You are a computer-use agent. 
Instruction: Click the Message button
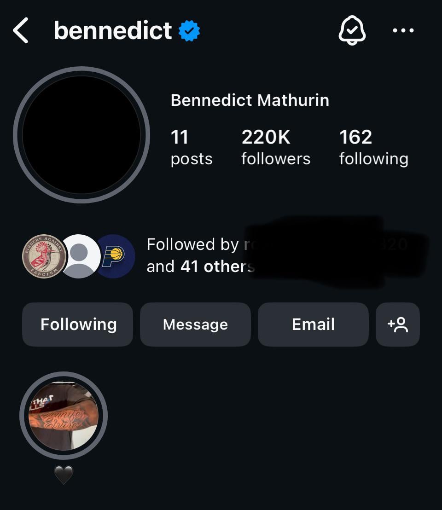tap(195, 325)
